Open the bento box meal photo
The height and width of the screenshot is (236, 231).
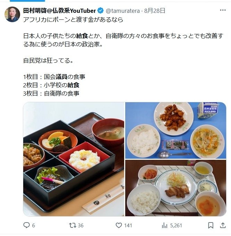click(74, 159)
